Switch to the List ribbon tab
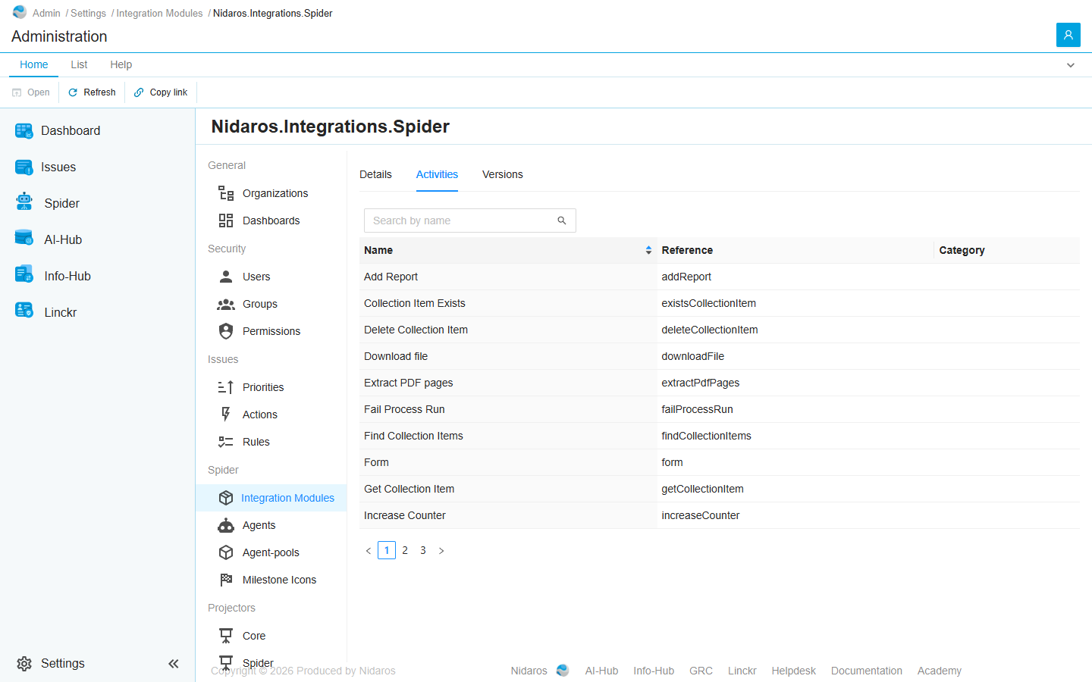The width and height of the screenshot is (1092, 682). [79, 64]
